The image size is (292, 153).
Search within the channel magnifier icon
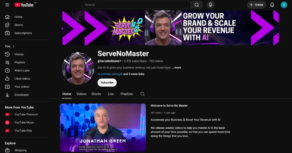point(143,94)
